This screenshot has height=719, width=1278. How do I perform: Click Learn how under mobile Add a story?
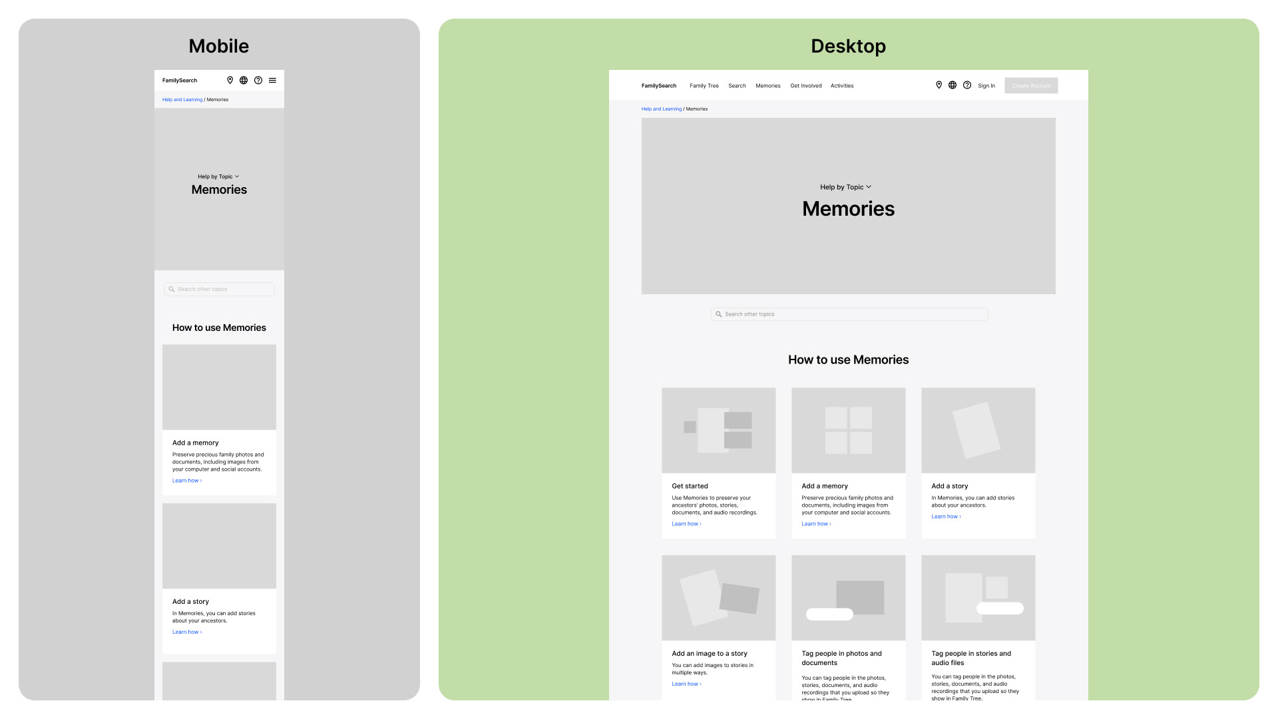(x=187, y=632)
